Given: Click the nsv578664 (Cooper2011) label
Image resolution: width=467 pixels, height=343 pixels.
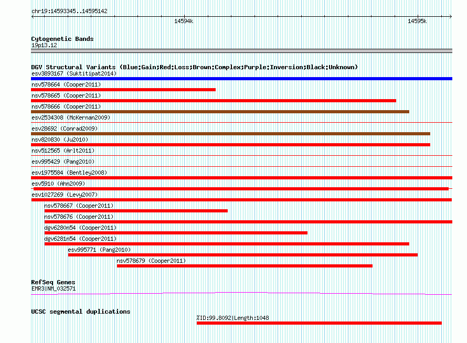Looking at the screenshot, I should [66, 84].
